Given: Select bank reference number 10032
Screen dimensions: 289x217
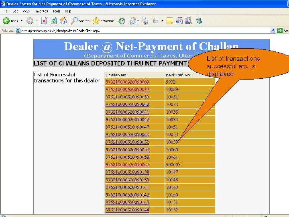Looking at the screenshot, I should tap(172, 104).
